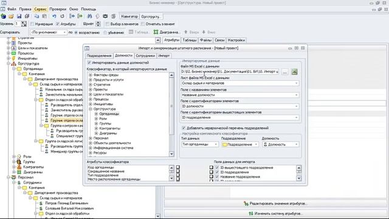Toggle the Атрибуты checkbox in toolbar

click(x=58, y=24)
